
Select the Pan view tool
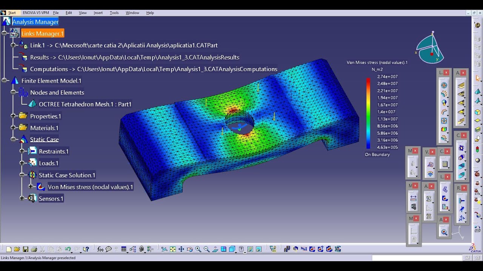pyautogui.click(x=181, y=249)
